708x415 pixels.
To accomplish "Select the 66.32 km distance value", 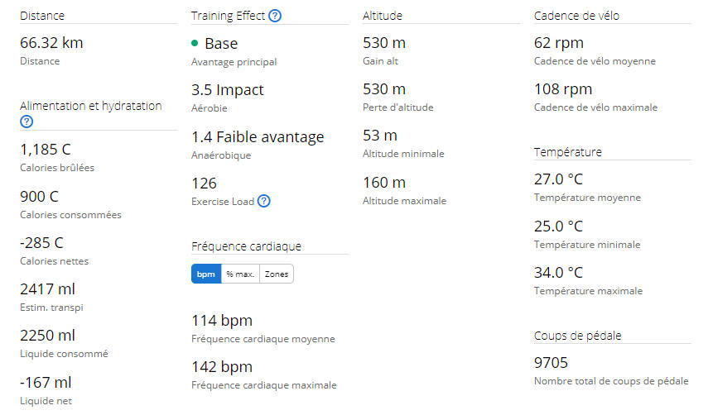I will (x=51, y=43).
